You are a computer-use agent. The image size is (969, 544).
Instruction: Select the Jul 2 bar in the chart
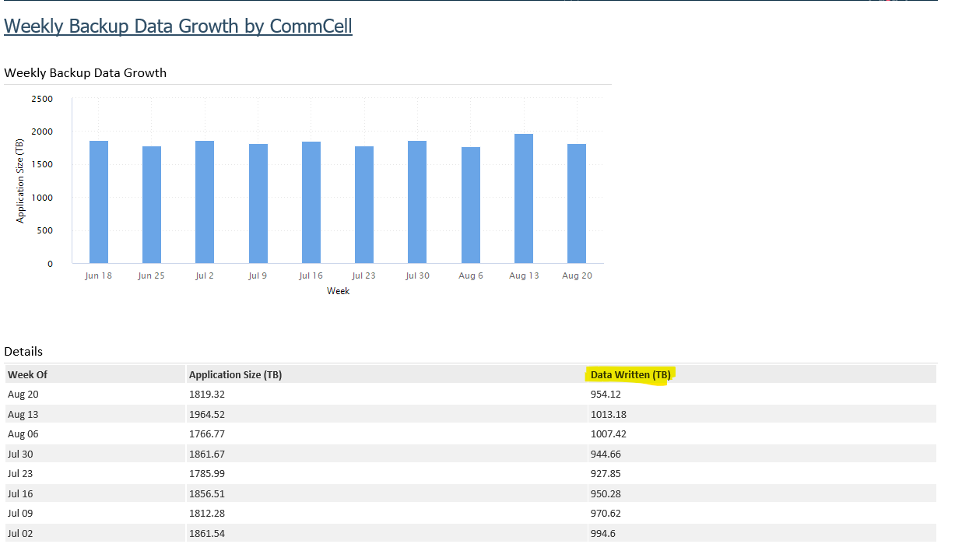click(x=205, y=202)
